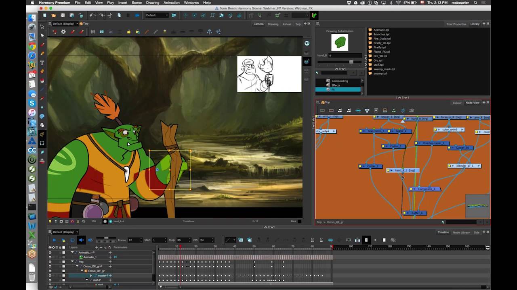Select the Overlay-Layer_1 node
This screenshot has width=517, height=290.
click(x=432, y=143)
